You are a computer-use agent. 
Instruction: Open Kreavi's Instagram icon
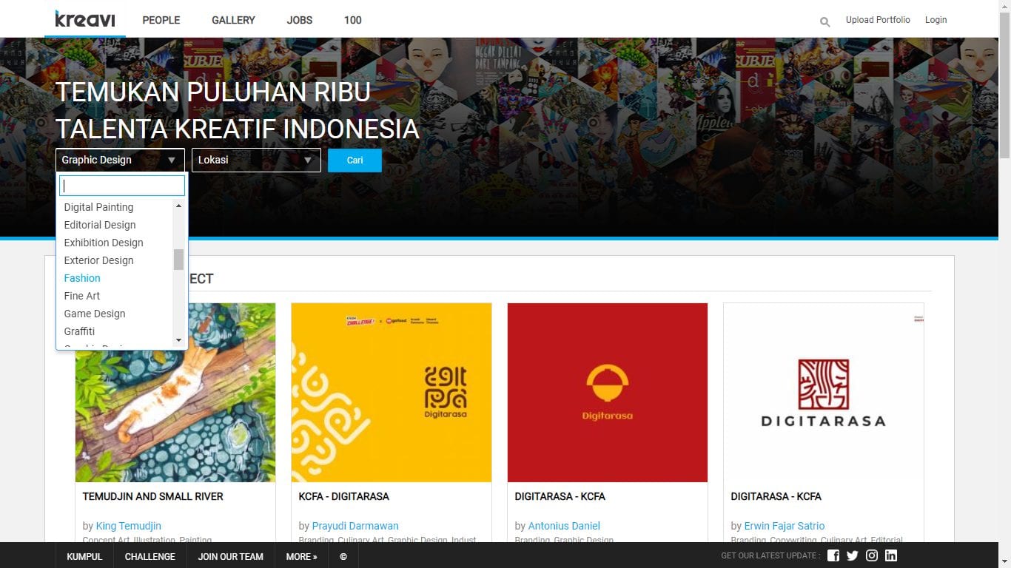point(872,555)
